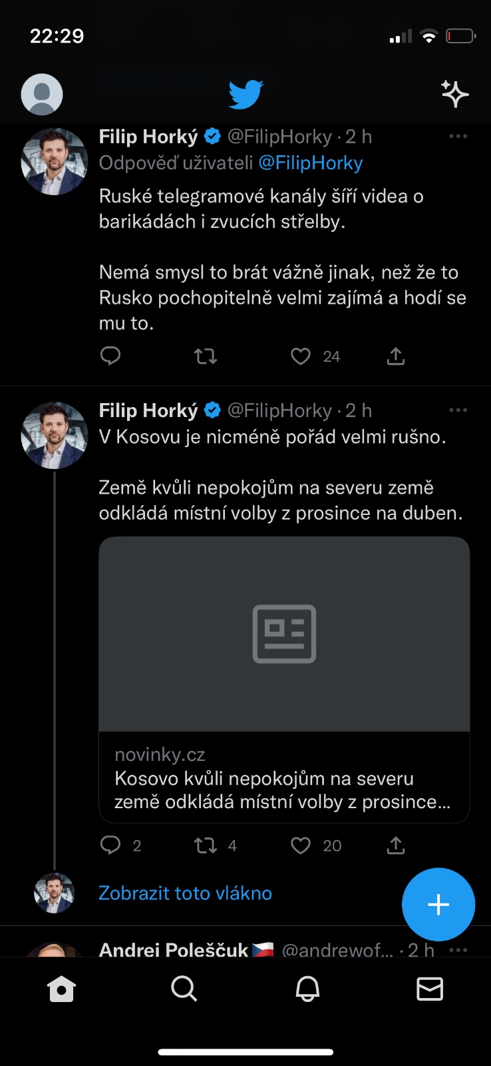Retweet the Ruské telegramové kanály tweet
Viewport: 491px width, 1066px height.
point(206,356)
